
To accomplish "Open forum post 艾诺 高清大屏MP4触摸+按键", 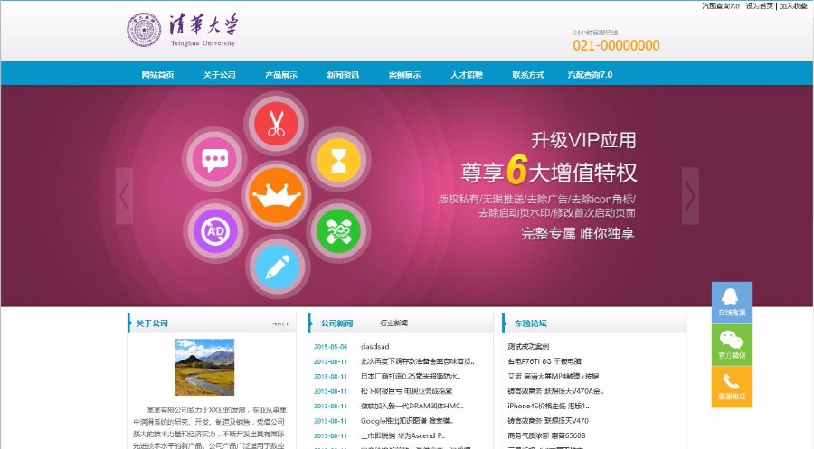I will 554,377.
